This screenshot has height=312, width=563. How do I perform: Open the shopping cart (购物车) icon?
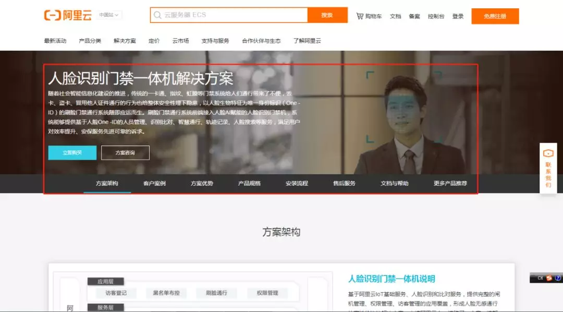[360, 16]
